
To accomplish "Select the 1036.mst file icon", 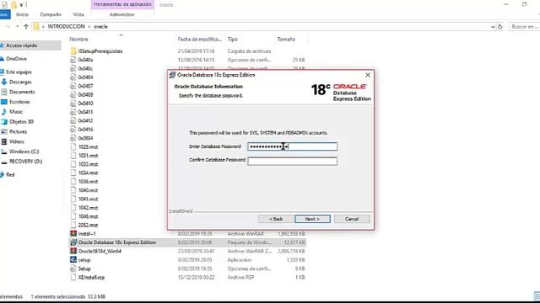I will (x=73, y=182).
